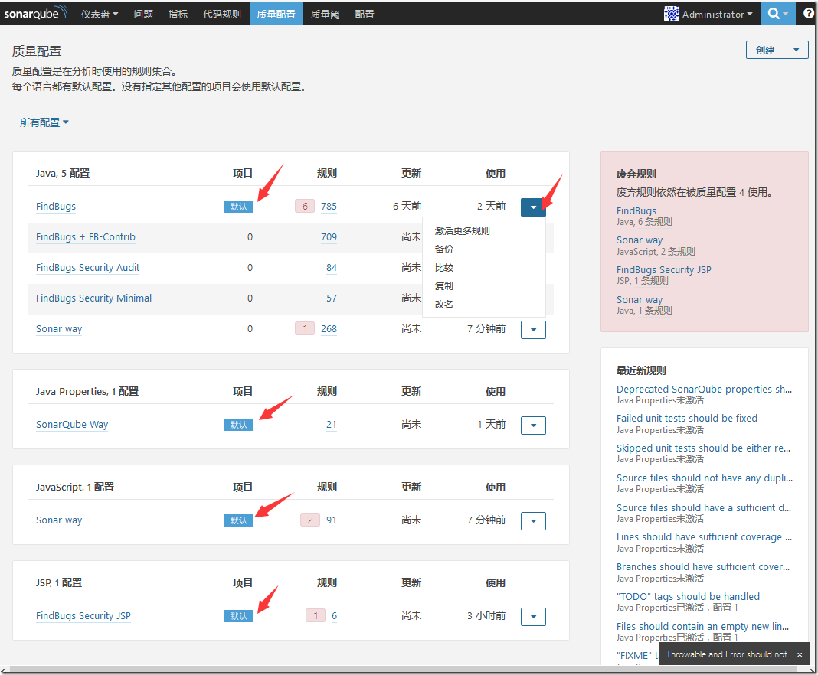Image resolution: width=818 pixels, height=675 pixels.
Task: Open the 仪表盘 dropdown menu
Action: pyautogui.click(x=99, y=14)
